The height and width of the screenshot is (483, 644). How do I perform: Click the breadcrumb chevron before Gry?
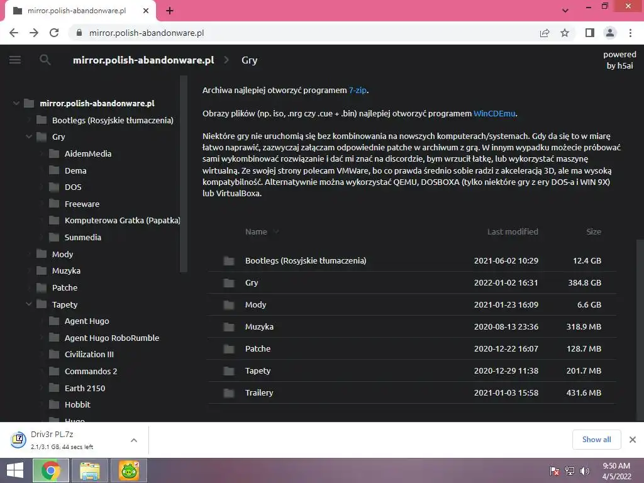pyautogui.click(x=226, y=60)
